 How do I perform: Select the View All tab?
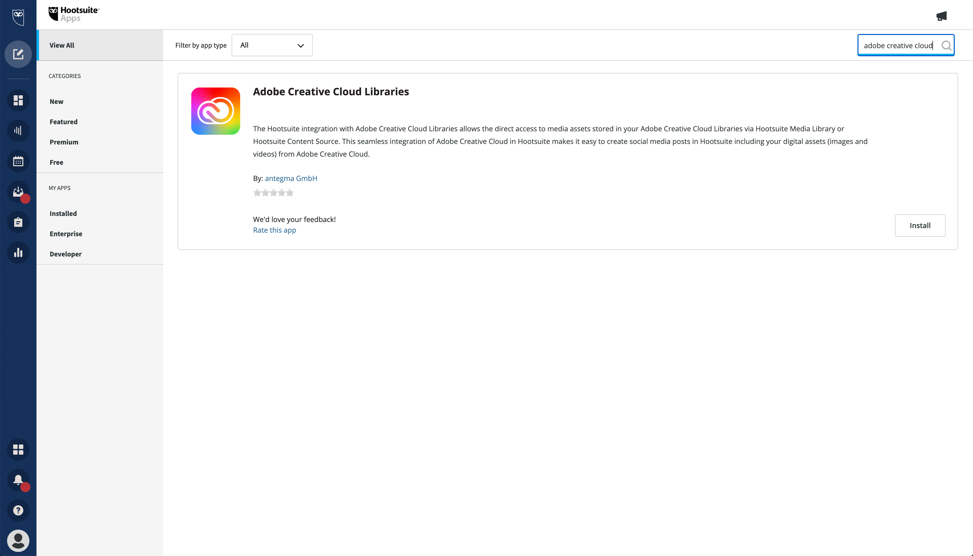(100, 45)
